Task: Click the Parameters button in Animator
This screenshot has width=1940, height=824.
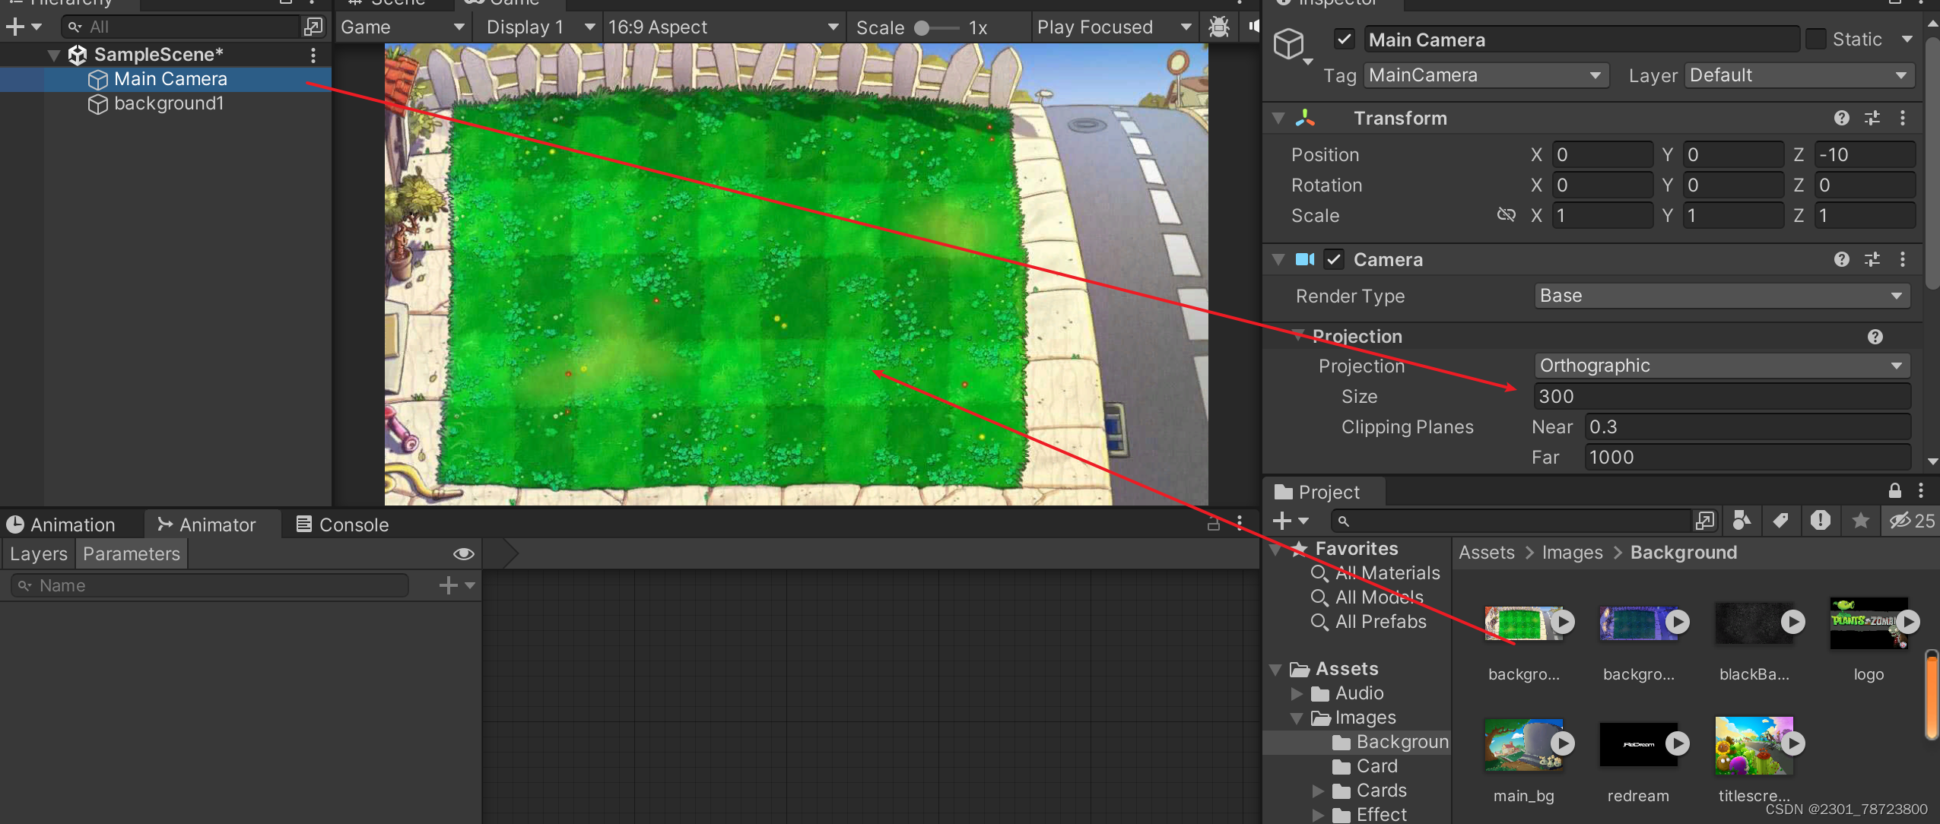Action: [132, 554]
